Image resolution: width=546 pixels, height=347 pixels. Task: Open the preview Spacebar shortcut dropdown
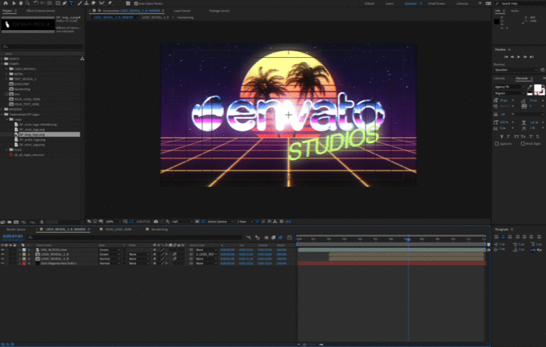(516, 70)
